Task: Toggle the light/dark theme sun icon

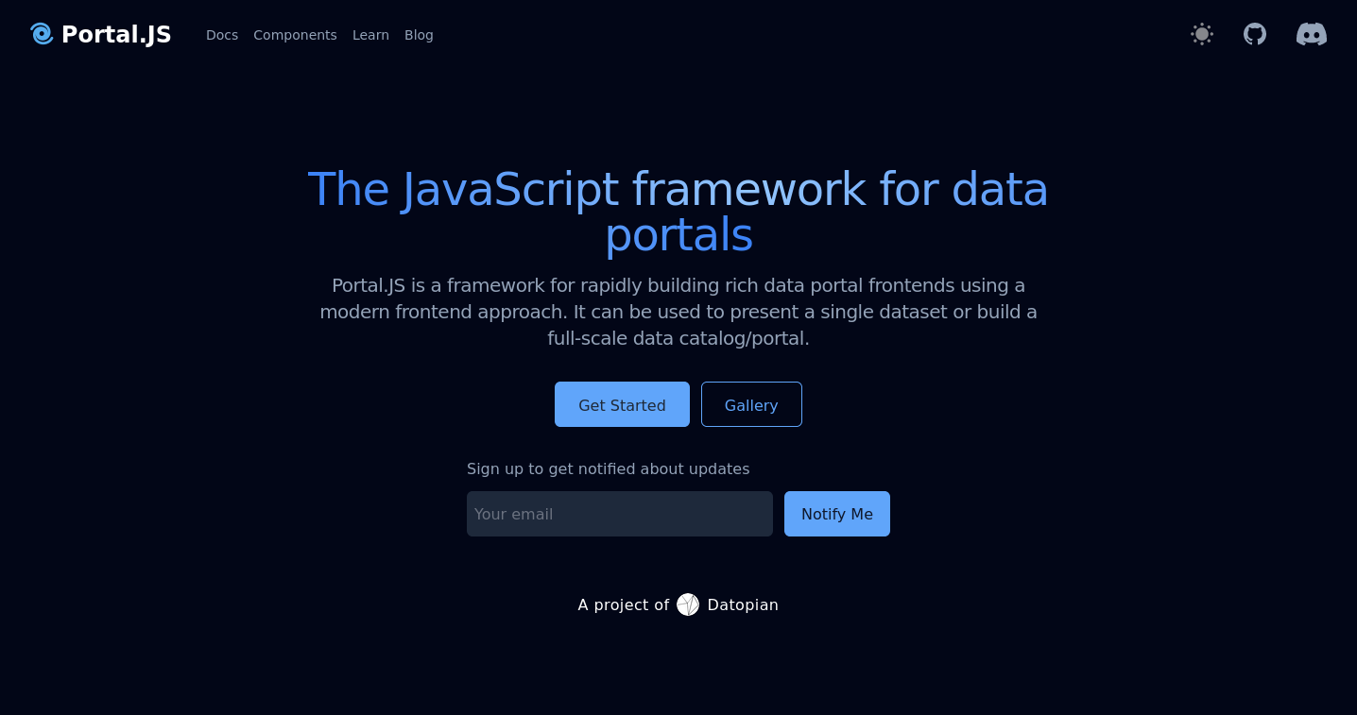Action: (1201, 34)
